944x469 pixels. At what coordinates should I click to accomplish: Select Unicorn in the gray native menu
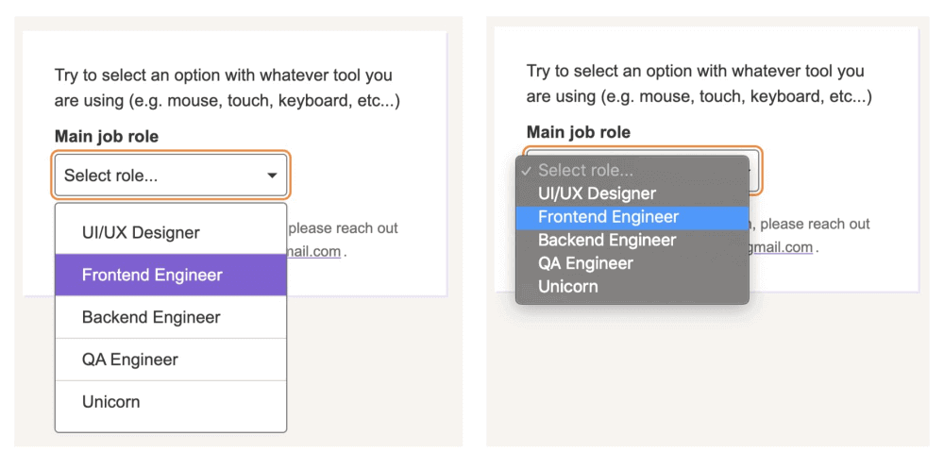[567, 286]
